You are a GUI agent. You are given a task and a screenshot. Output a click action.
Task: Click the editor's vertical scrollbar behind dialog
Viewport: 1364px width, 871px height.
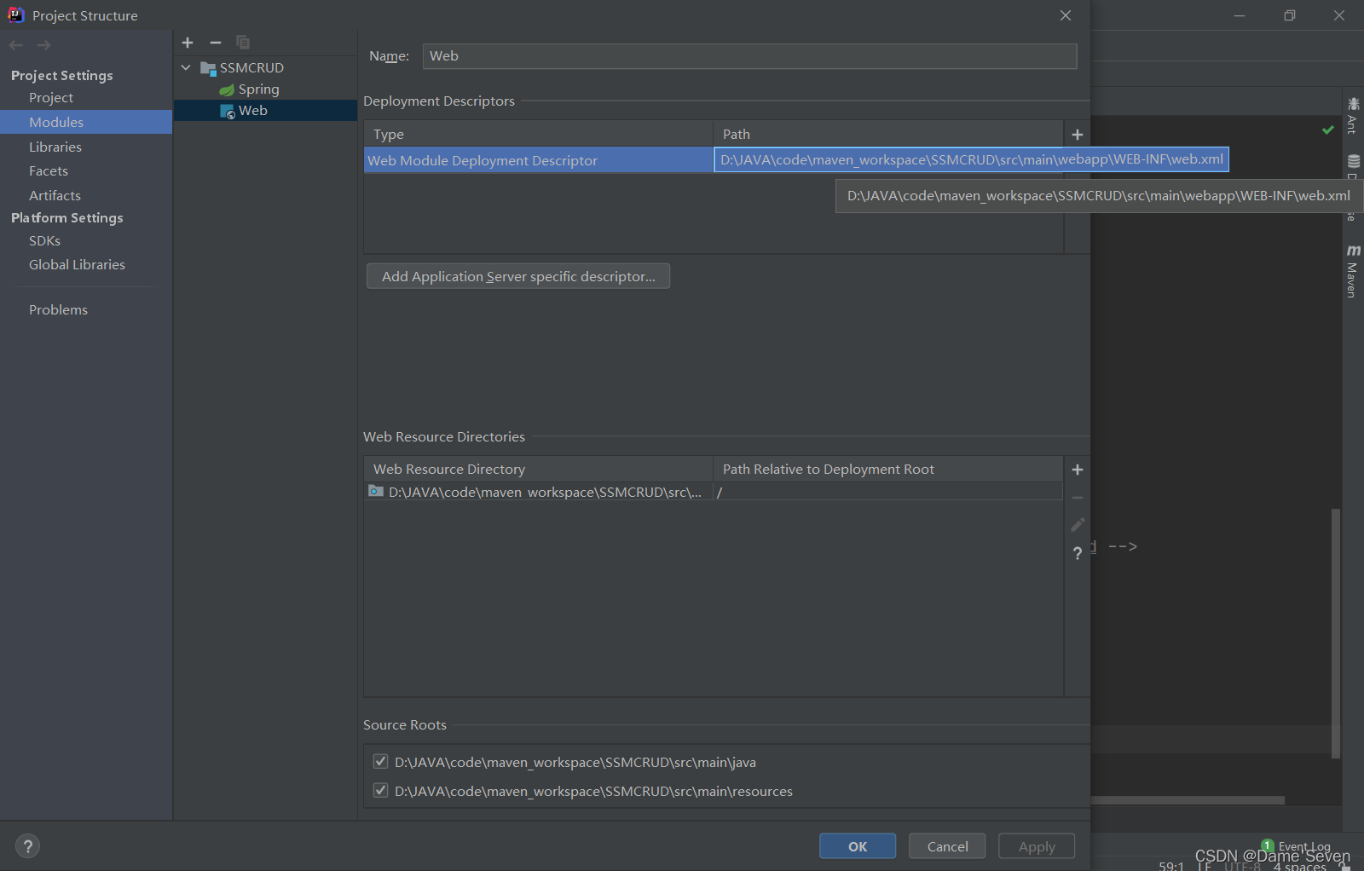(1336, 633)
